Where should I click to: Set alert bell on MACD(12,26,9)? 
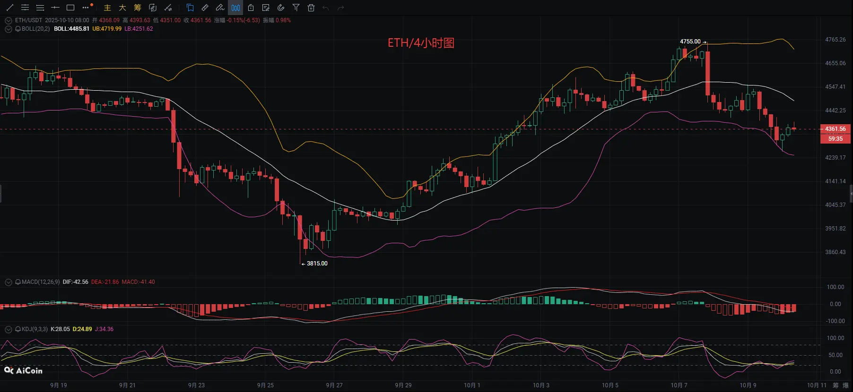[18, 282]
